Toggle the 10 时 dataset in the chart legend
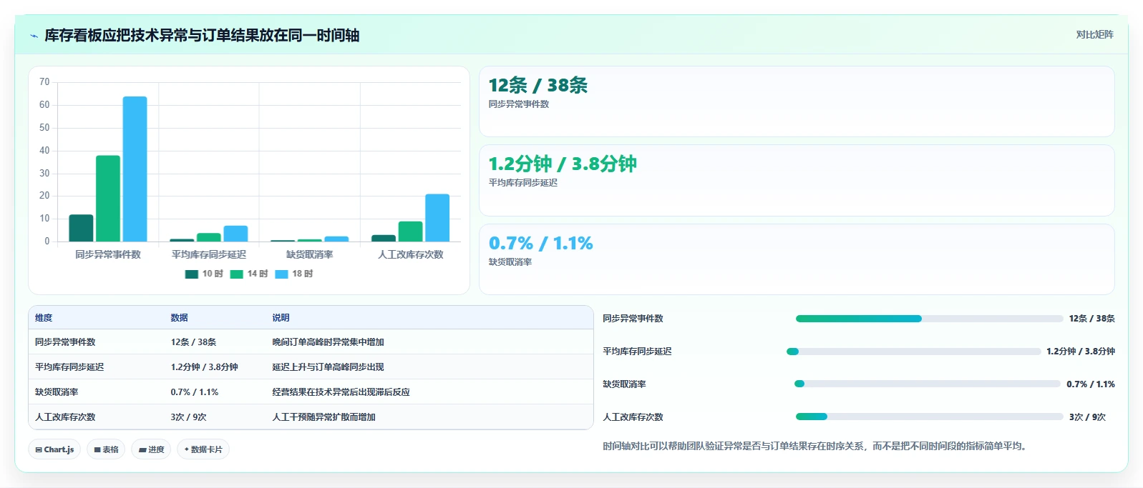 pos(204,274)
